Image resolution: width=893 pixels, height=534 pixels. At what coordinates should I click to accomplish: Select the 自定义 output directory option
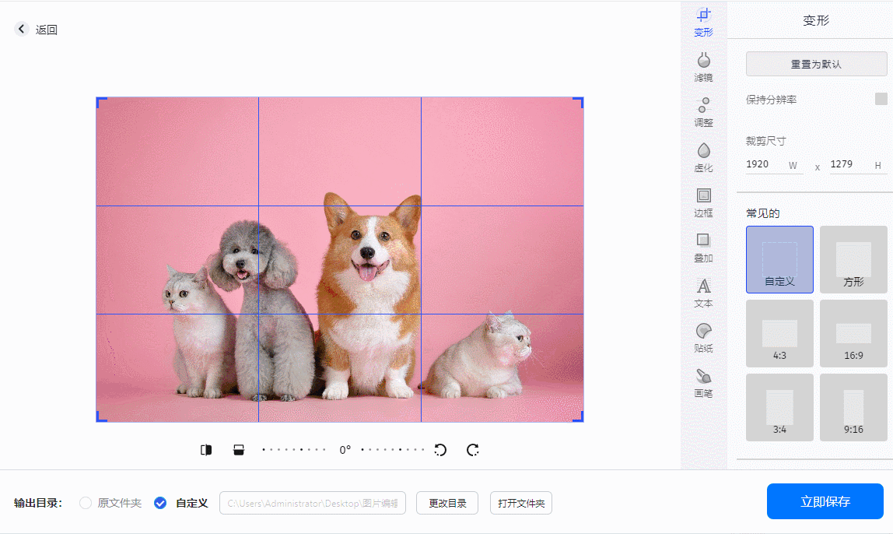(160, 503)
